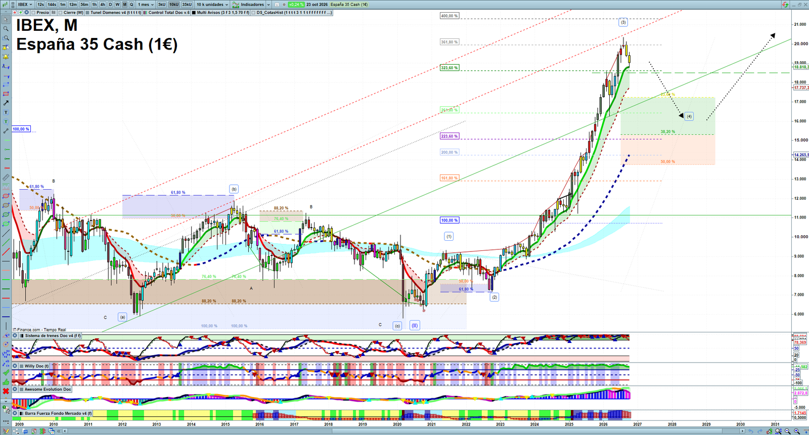Close the Barra Fuerza Fondo Mercado panel
Image resolution: width=809 pixels, height=435 pixels.
(15, 413)
